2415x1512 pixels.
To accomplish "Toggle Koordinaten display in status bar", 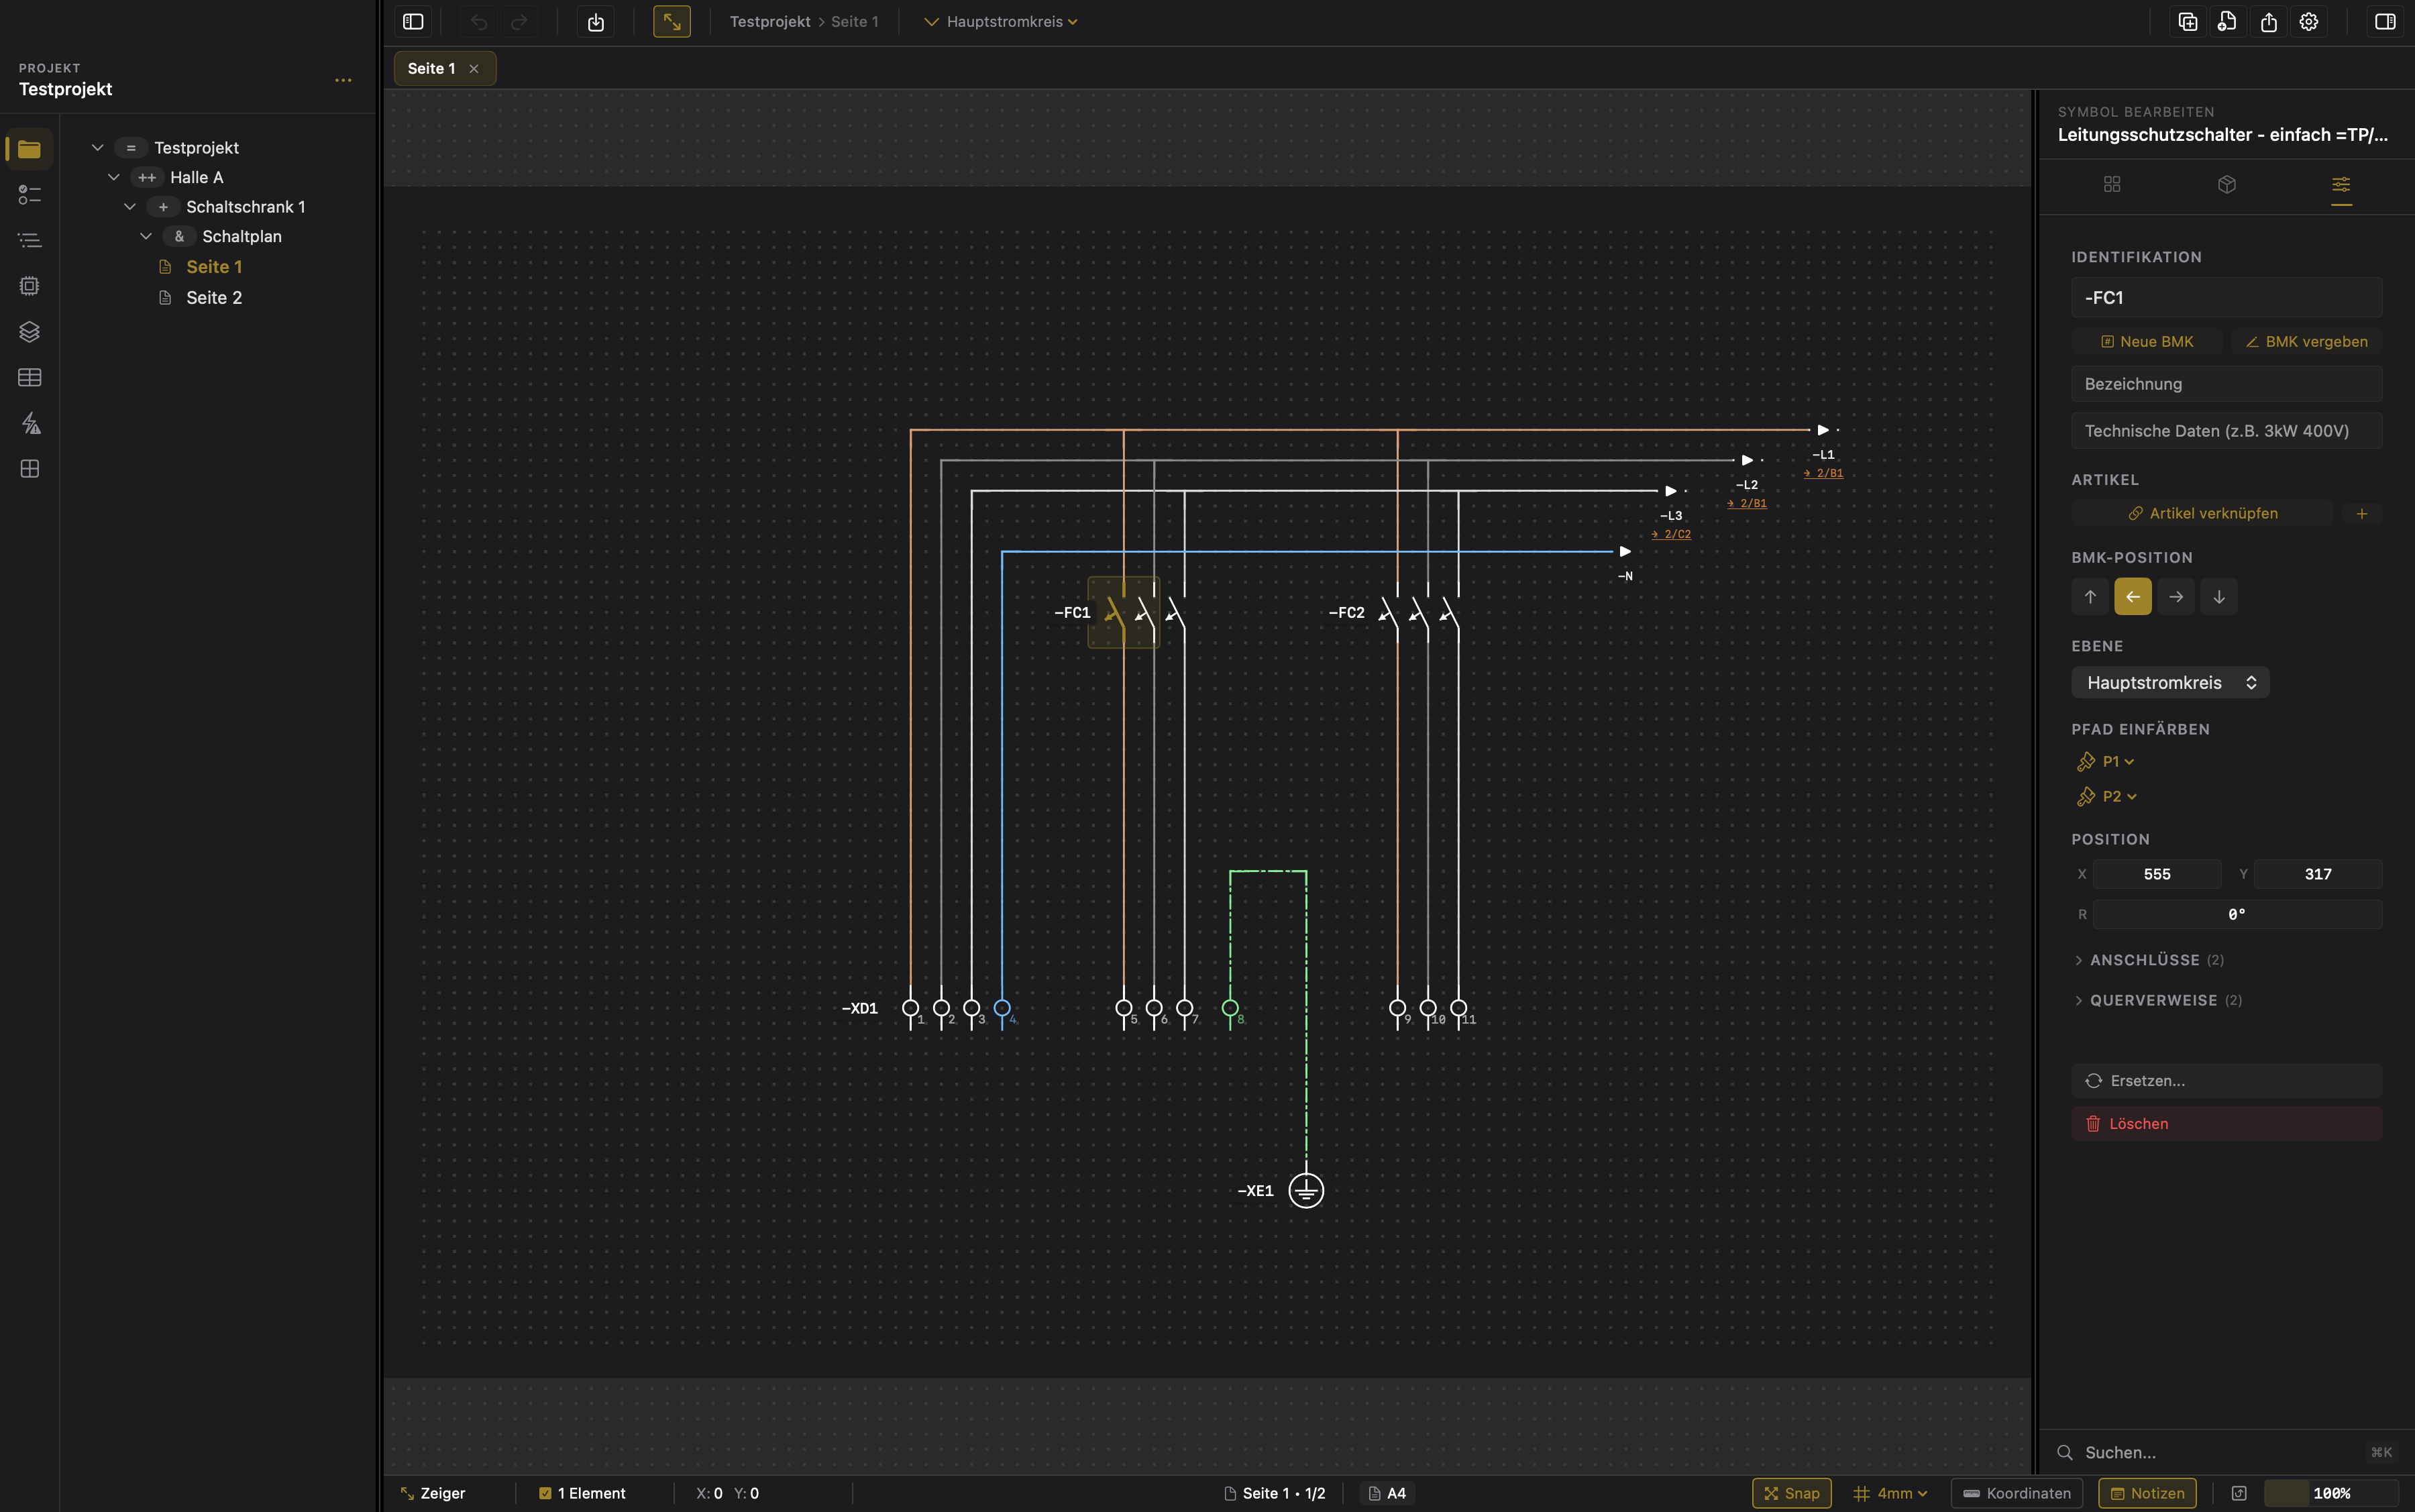I will click(2016, 1493).
